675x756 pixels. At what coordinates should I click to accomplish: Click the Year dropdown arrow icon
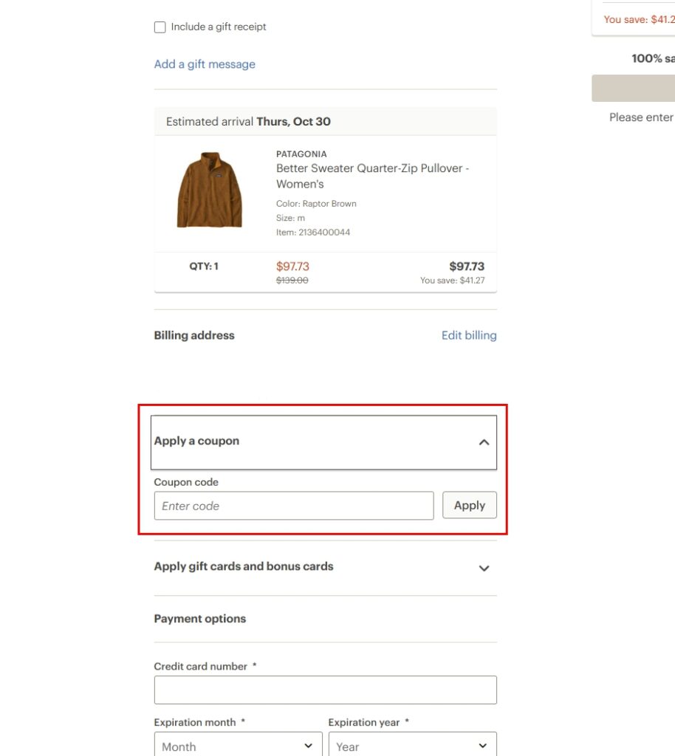(x=483, y=746)
